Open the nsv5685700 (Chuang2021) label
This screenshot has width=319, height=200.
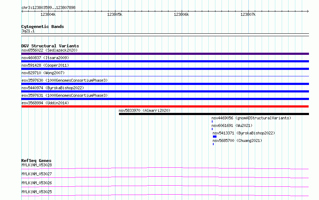(237, 141)
